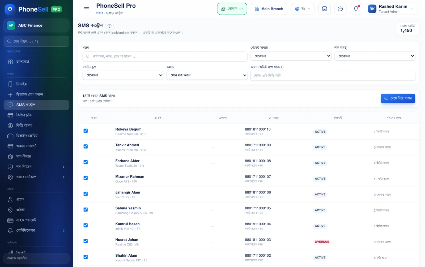This screenshot has height=267, width=425.
Task: Open notification sidebar item
Action: (x=36, y=231)
